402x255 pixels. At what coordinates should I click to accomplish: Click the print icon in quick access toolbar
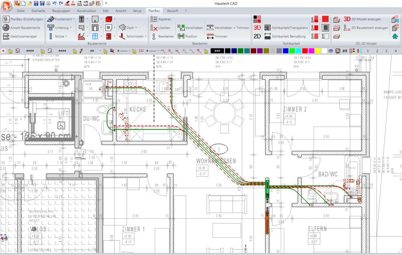48,3
